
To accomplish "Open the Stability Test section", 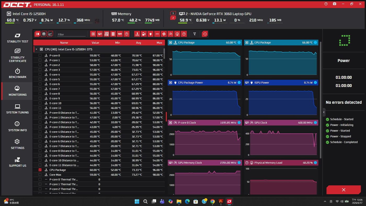I will 18,38.
